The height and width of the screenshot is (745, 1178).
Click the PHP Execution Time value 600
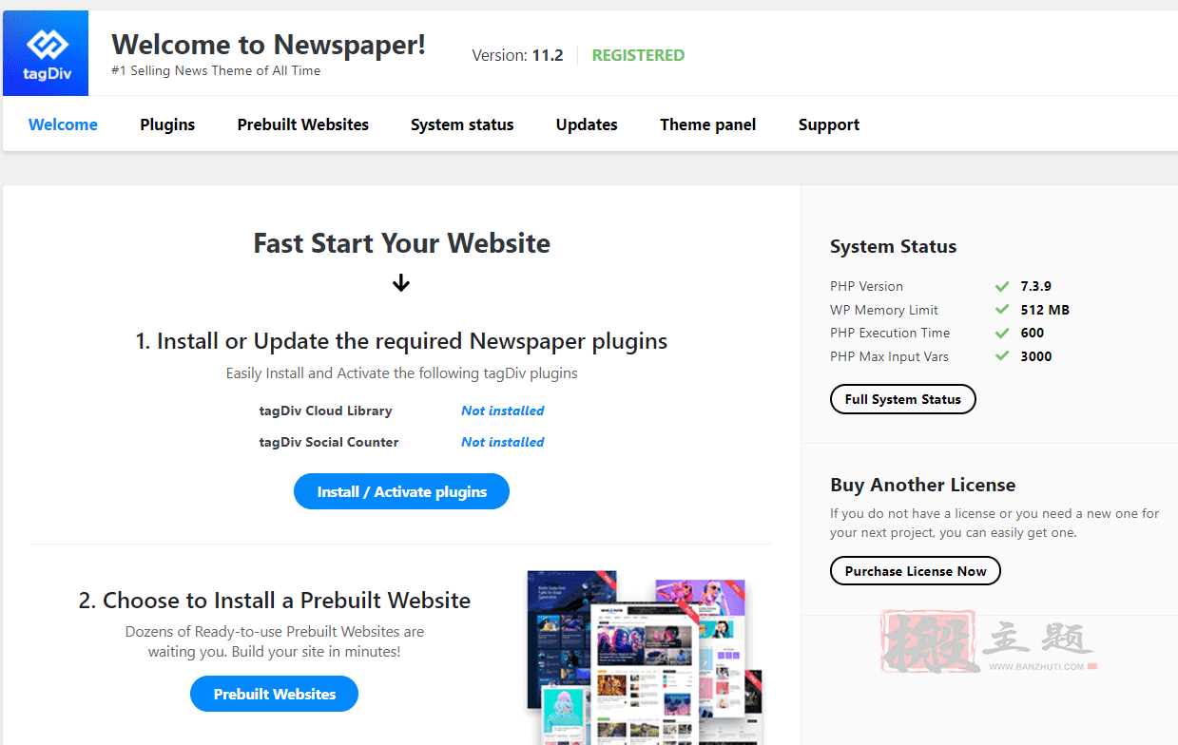pyautogui.click(x=1033, y=333)
